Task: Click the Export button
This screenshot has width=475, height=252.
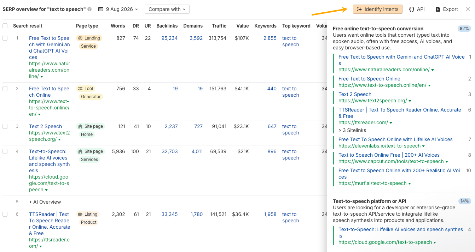Action: click(x=447, y=10)
